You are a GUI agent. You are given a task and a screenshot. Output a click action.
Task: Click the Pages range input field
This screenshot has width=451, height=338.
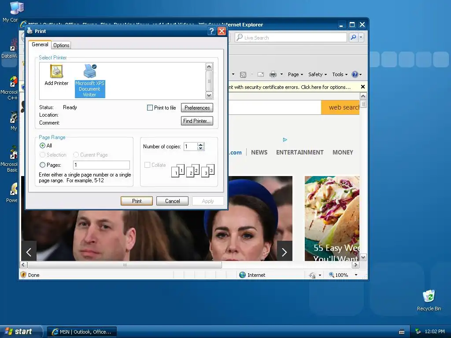(102, 165)
